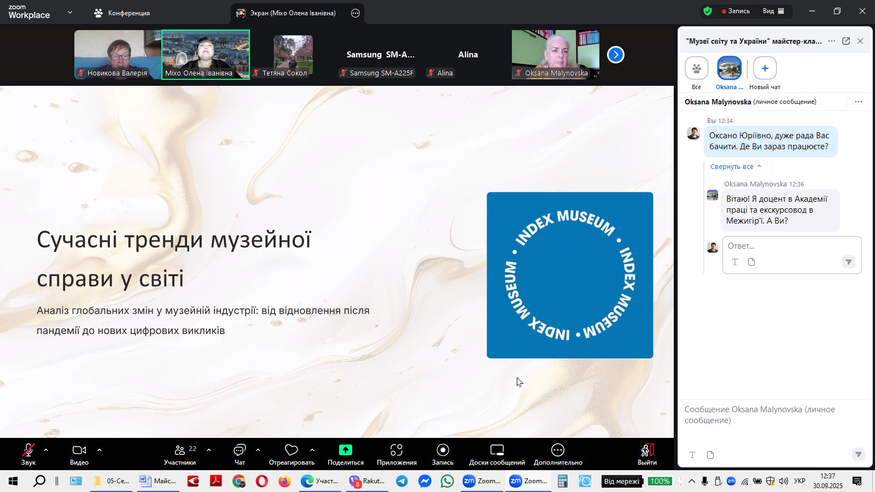
Task: Open Telegram from the taskbar
Action: (402, 482)
